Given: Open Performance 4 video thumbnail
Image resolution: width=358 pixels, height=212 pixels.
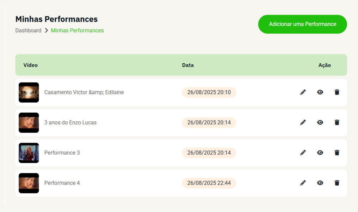Looking at the screenshot, I should pos(29,183).
